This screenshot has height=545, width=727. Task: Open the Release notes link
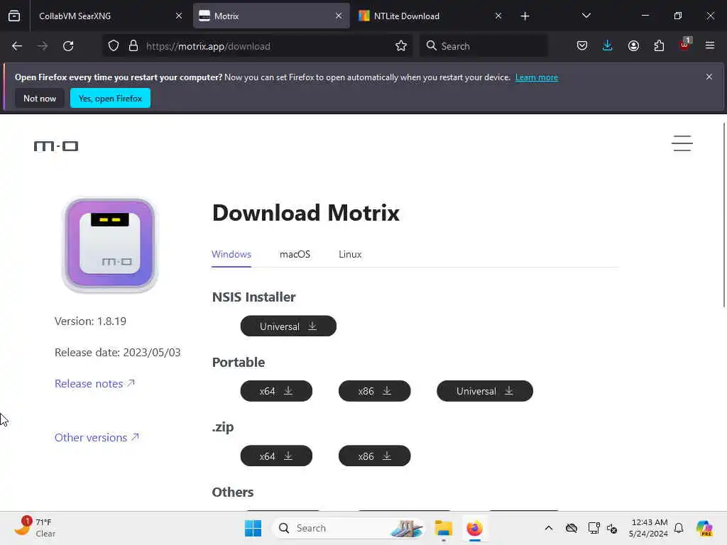point(94,384)
